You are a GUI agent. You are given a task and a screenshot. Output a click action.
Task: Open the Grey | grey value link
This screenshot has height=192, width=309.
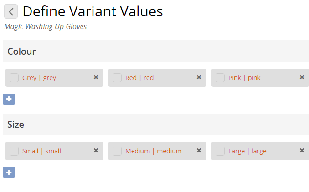click(39, 78)
